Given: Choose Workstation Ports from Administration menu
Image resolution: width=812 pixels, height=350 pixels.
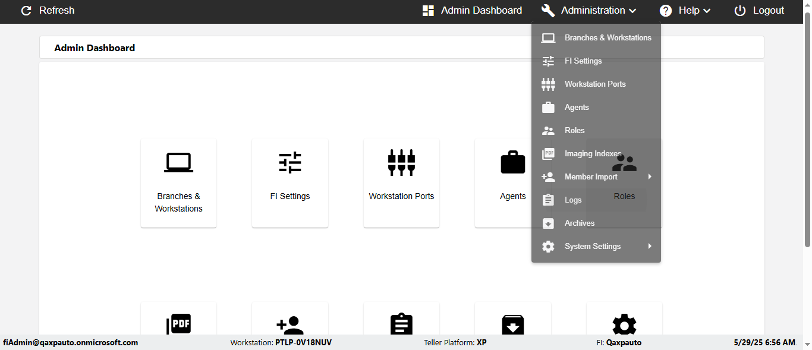Looking at the screenshot, I should [596, 84].
